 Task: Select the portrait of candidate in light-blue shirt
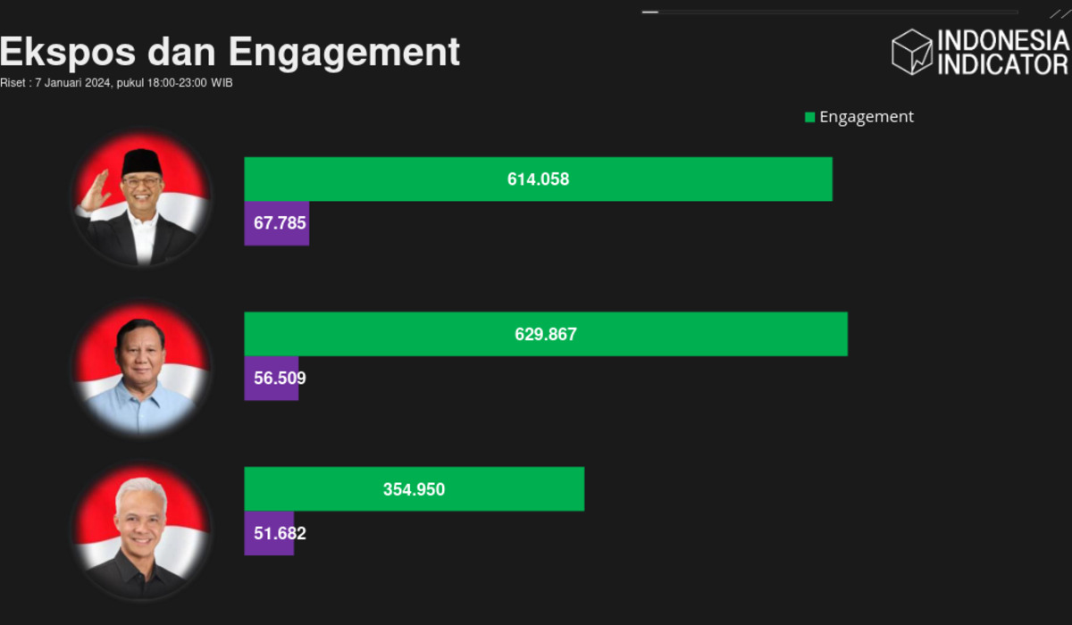[140, 369]
